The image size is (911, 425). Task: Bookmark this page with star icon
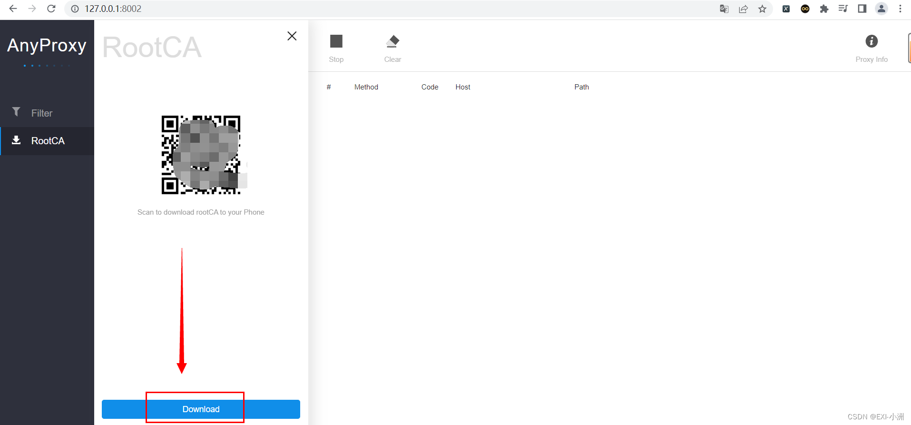[x=762, y=9]
